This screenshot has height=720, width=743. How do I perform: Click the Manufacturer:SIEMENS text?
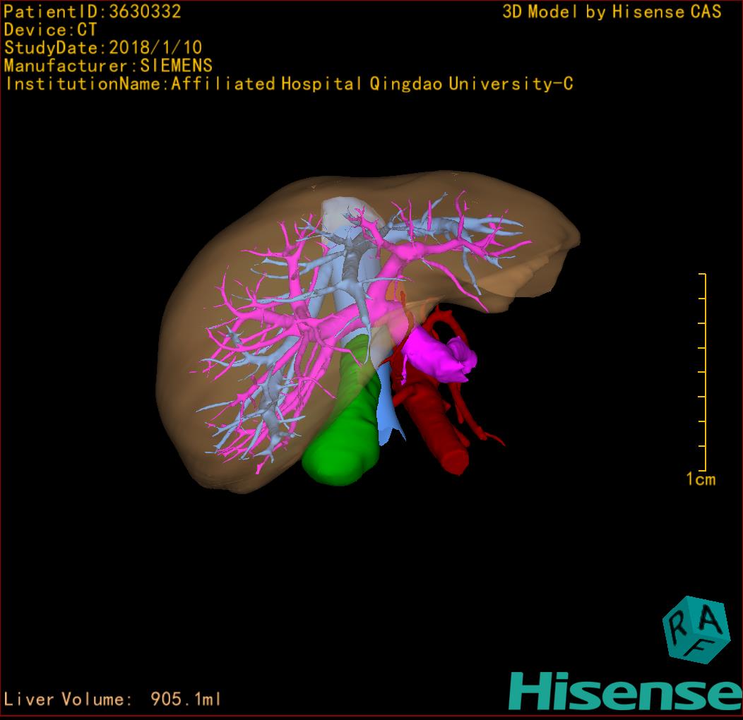tap(108, 66)
